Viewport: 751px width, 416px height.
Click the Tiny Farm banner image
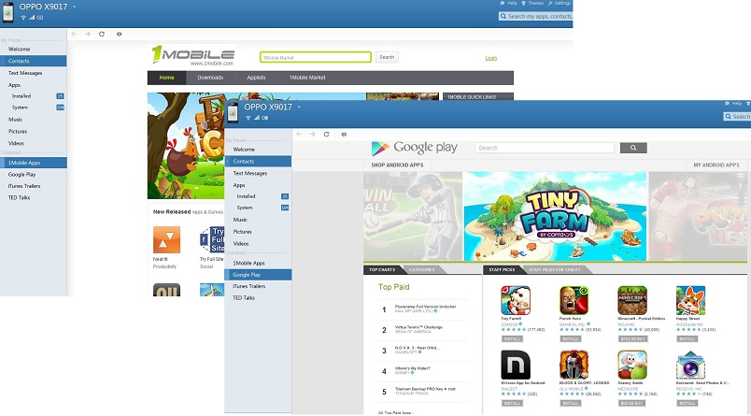pos(555,216)
